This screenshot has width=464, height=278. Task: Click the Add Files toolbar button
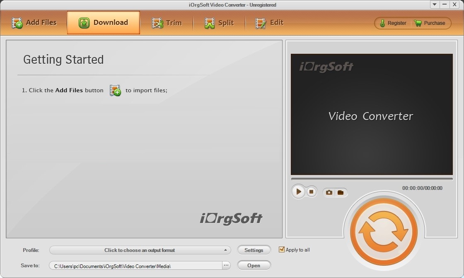point(34,23)
